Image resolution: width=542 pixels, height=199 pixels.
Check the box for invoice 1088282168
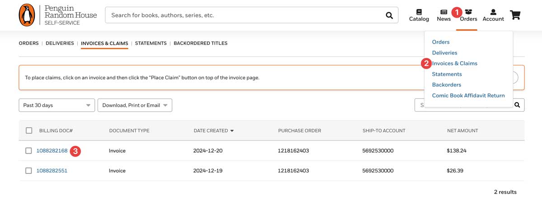tap(29, 151)
